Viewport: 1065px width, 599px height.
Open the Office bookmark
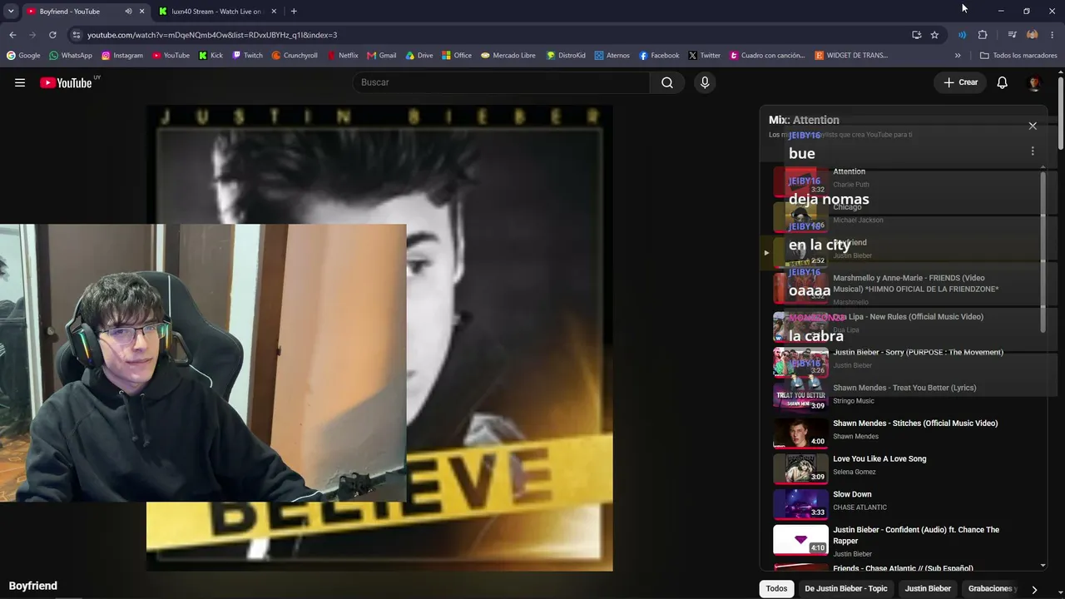coord(457,56)
